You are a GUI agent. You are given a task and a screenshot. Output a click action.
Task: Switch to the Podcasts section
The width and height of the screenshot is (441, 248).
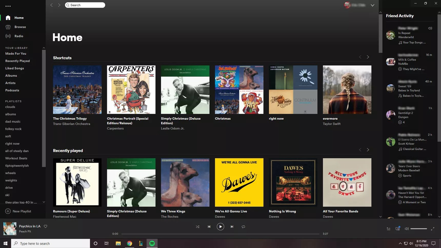12,90
